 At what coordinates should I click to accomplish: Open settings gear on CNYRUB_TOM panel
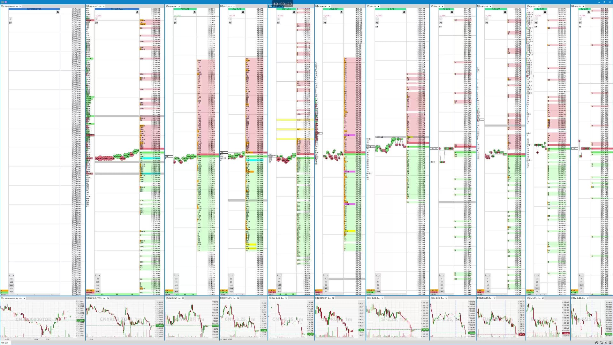[137, 12]
